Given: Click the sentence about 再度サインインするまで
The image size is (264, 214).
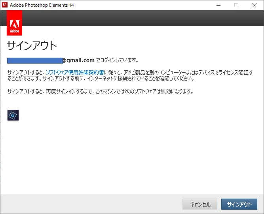Looking at the screenshot, I should [101, 91].
